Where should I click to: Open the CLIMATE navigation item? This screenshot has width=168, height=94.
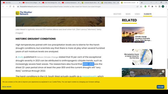click(148, 14)
